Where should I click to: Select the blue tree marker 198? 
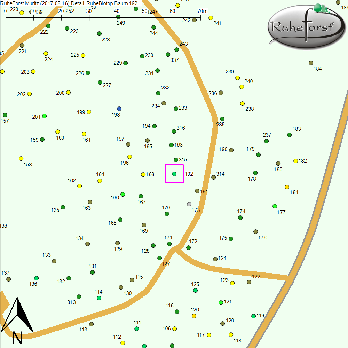pos(119,109)
